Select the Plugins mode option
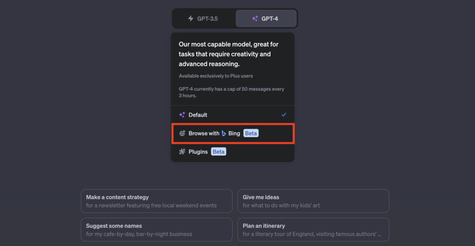Image resolution: width=475 pixels, height=246 pixels. click(x=233, y=152)
